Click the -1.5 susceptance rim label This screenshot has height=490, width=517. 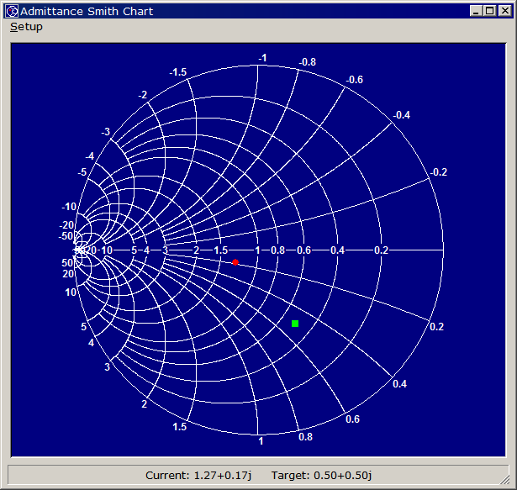point(177,72)
